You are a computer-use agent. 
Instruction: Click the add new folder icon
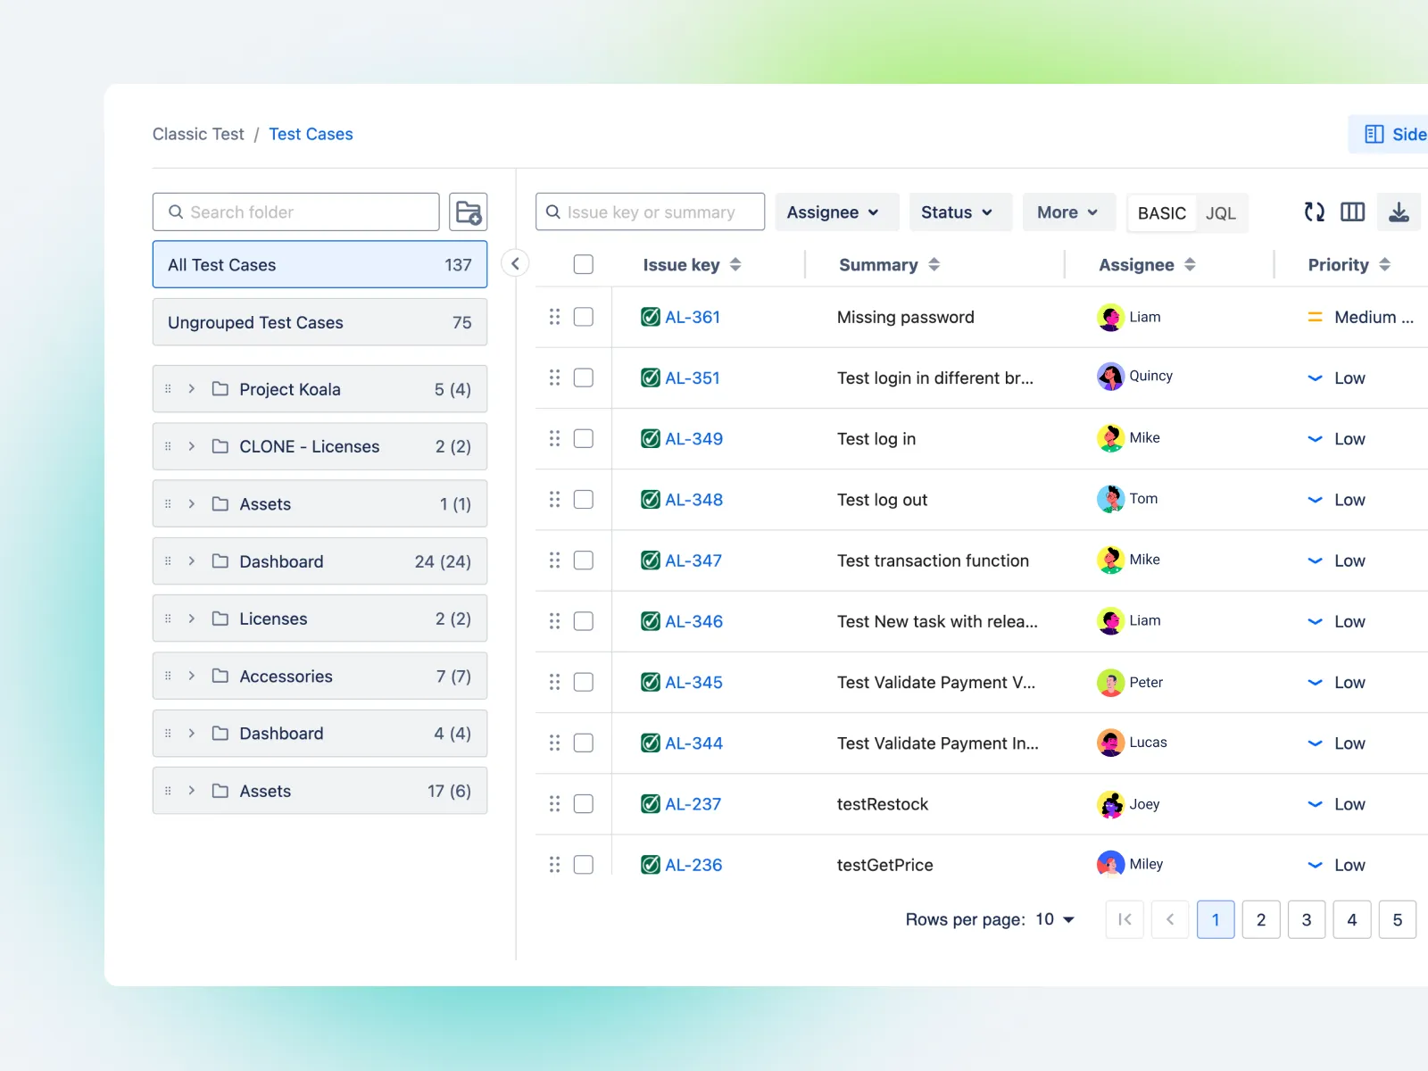pyautogui.click(x=468, y=212)
